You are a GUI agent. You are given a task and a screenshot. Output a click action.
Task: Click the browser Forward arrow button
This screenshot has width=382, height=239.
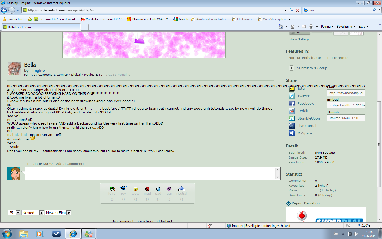tap(12, 10)
